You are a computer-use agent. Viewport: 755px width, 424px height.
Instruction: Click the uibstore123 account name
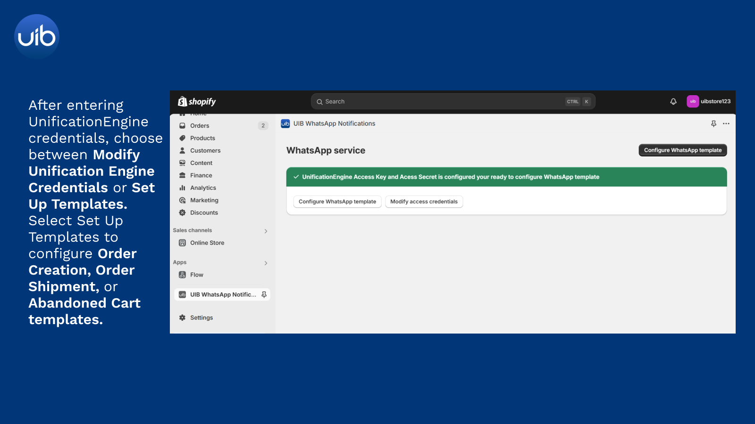pyautogui.click(x=715, y=101)
